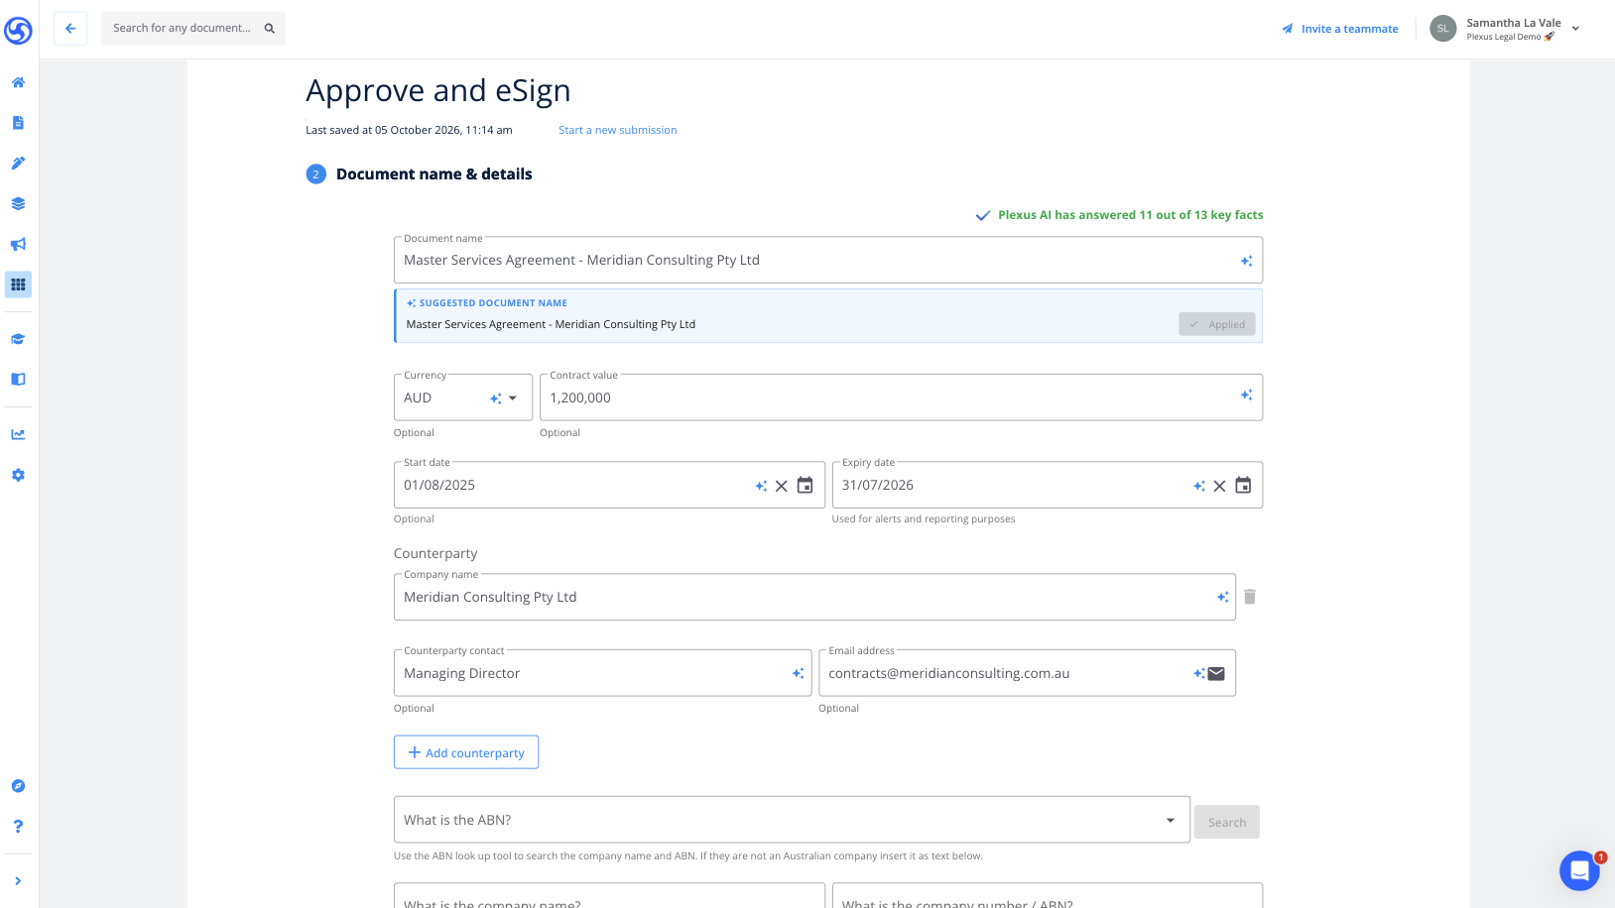Click the search magnifier icon

tap(269, 28)
